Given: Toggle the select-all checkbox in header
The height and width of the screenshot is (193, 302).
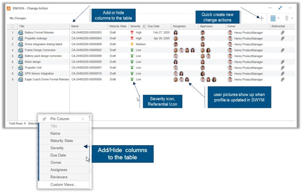Looking at the screenshot, I should click(x=13, y=26).
